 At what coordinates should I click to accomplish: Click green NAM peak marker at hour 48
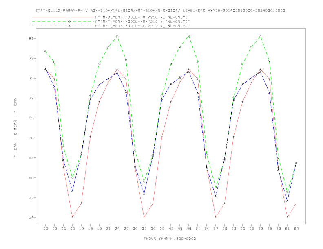click(189, 36)
